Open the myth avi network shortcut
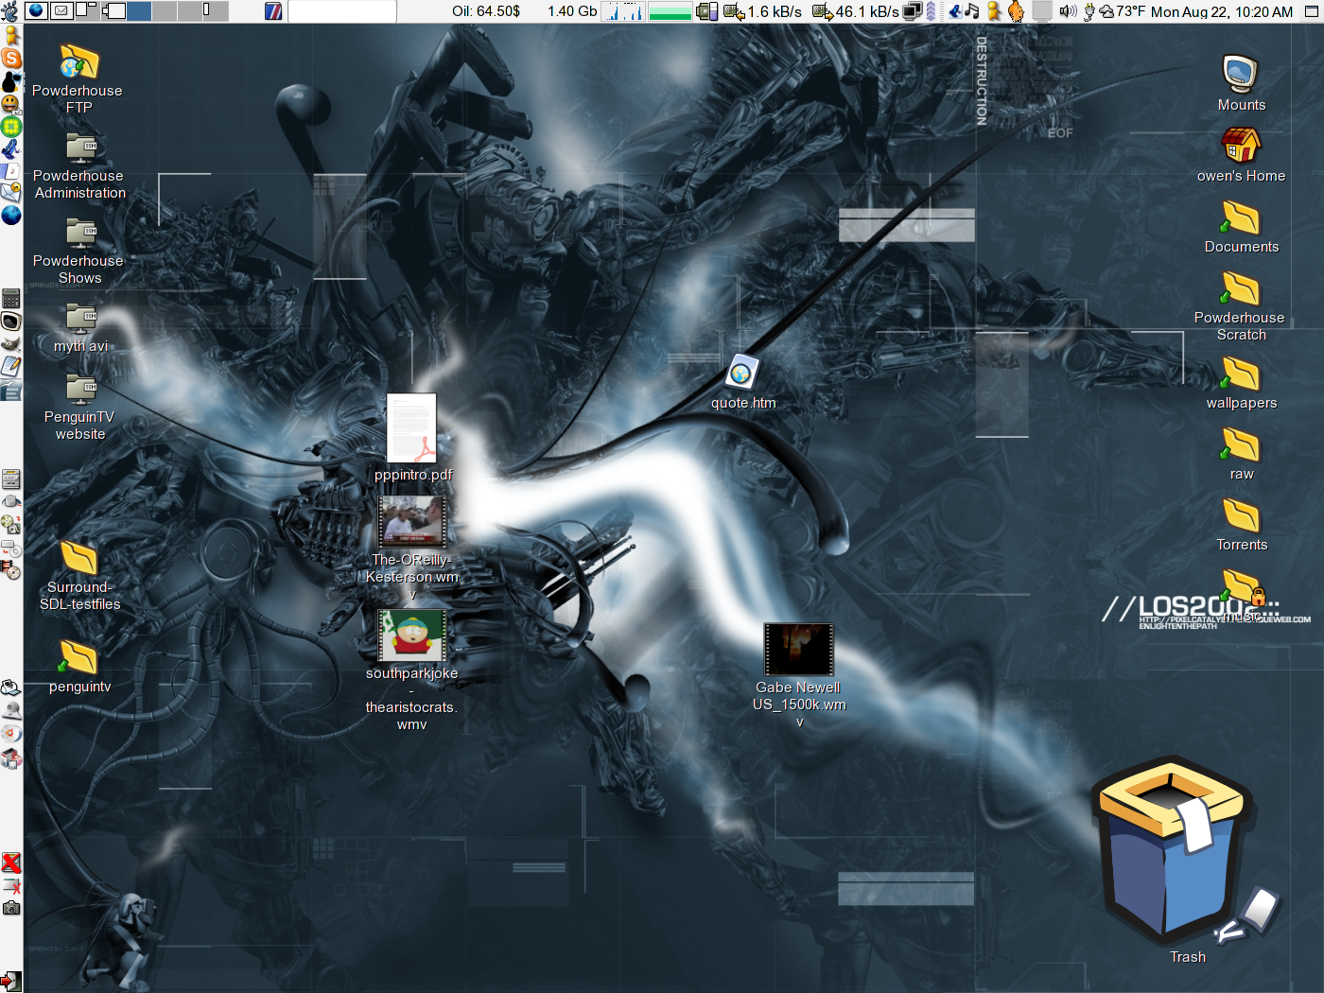This screenshot has height=993, width=1324. [80, 320]
